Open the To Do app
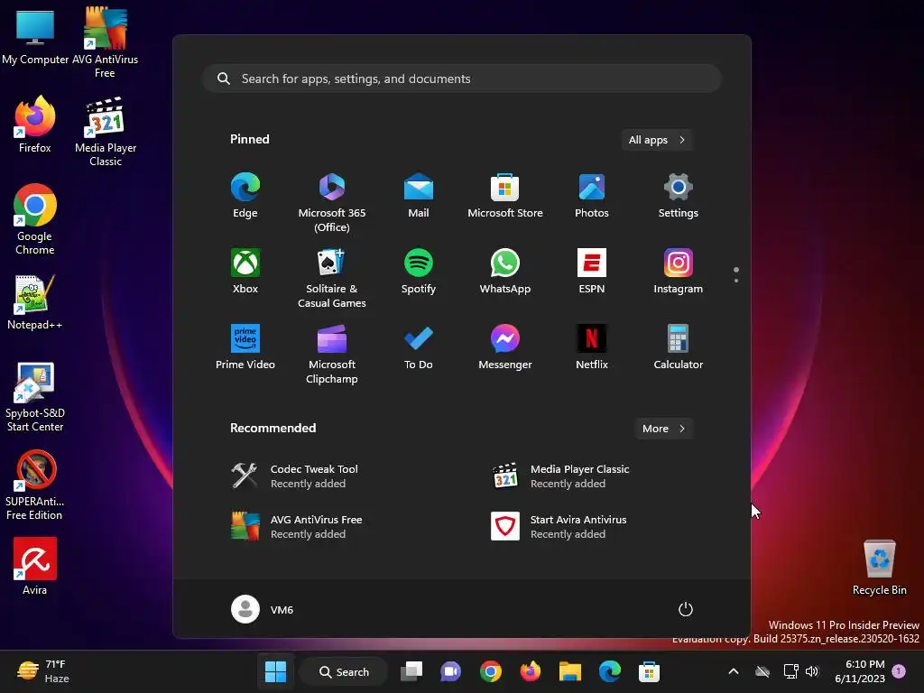This screenshot has width=924, height=693. click(419, 347)
